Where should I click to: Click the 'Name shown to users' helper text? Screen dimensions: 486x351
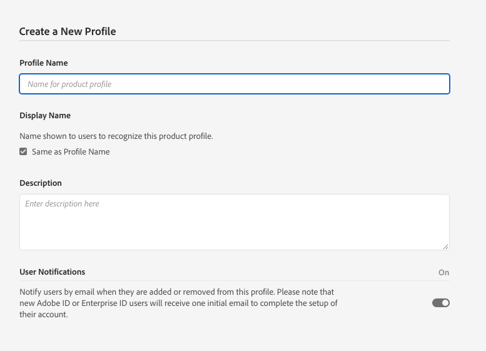click(x=116, y=136)
